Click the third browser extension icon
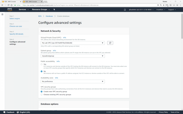Viewport: 183px width, 114px height. (174, 5)
